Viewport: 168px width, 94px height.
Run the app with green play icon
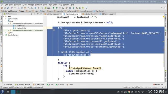54,8
